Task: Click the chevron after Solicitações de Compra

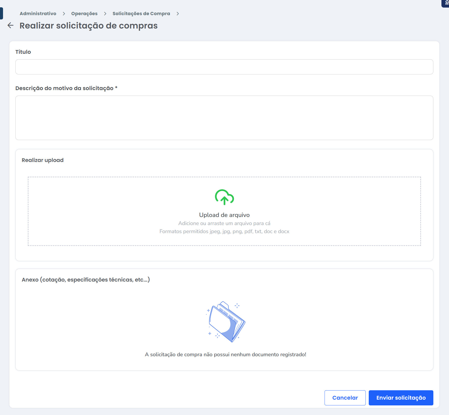Action: (x=178, y=14)
